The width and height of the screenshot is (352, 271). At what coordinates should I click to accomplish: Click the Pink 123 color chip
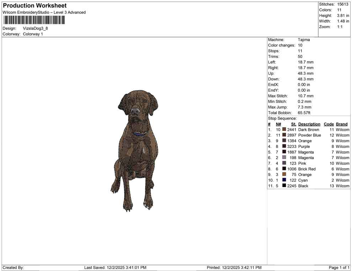tap(284, 163)
